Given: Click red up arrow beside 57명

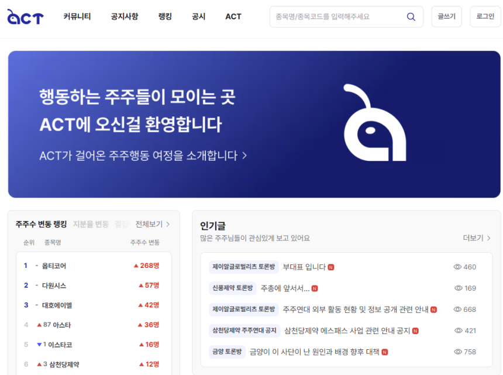Looking at the screenshot, I should point(141,285).
